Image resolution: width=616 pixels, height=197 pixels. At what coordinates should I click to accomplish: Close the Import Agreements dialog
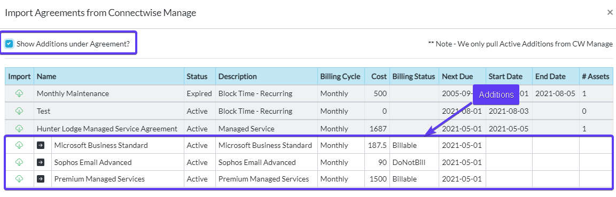click(610, 12)
